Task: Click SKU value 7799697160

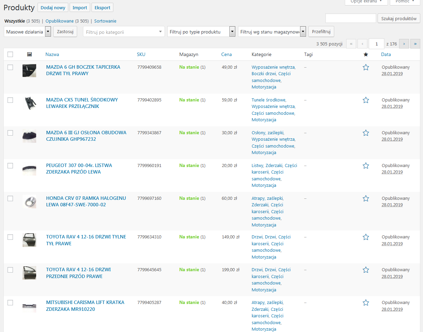Action: coord(150,198)
